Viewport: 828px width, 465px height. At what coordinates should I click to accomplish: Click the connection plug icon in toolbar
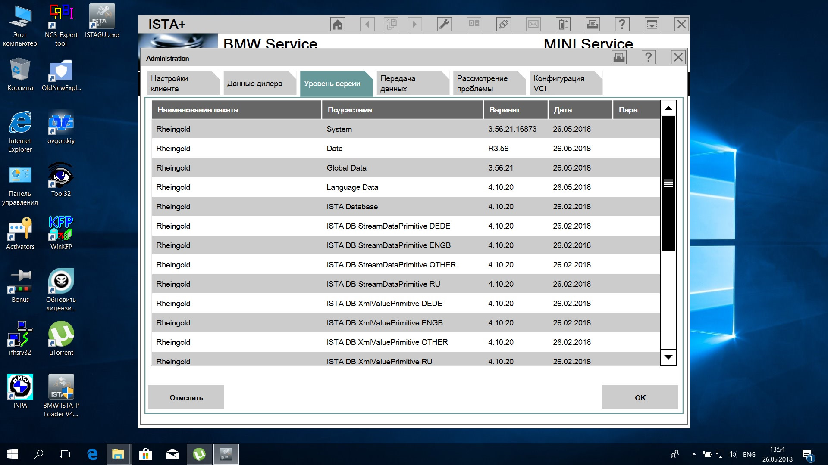click(x=504, y=24)
